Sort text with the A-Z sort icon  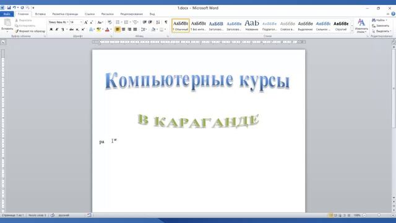[x=158, y=22]
